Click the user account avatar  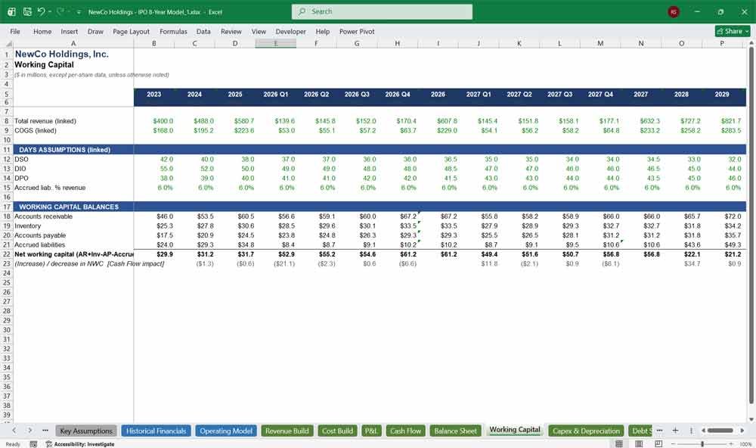(x=674, y=12)
